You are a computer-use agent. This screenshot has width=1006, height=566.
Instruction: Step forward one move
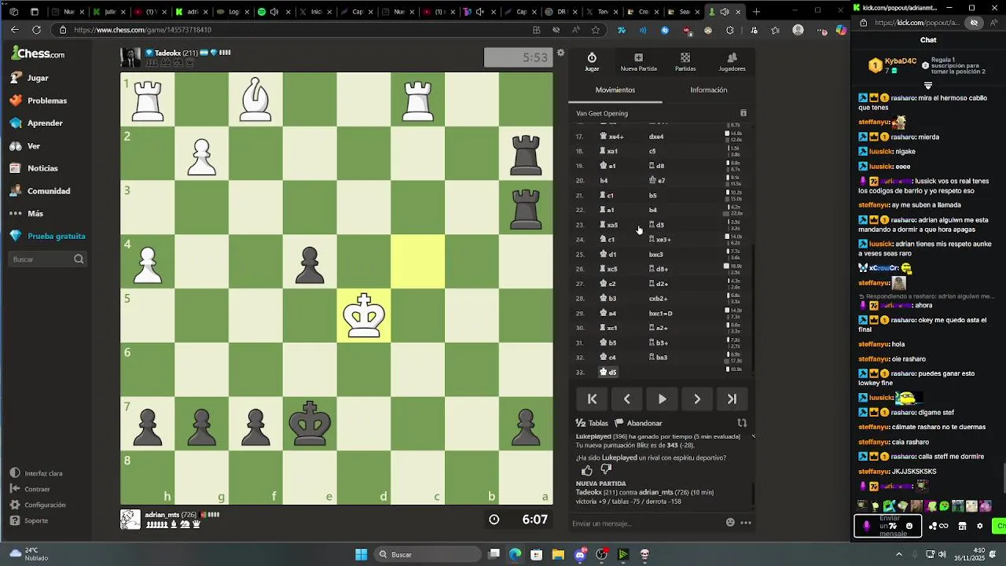[697, 399]
